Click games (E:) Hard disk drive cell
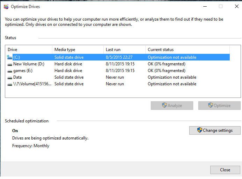 [68, 71]
